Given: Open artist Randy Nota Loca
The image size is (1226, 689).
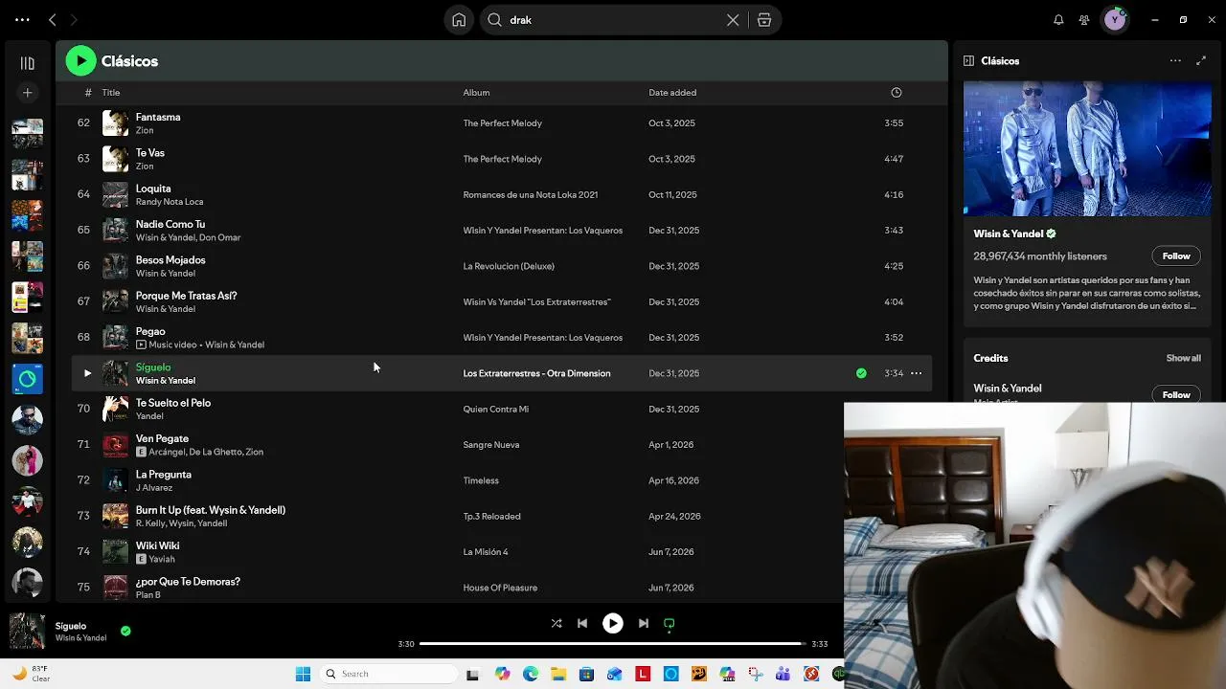Looking at the screenshot, I should [x=170, y=202].
